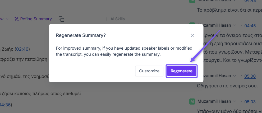Click the green M avatar beside 05:03
Image resolution: width=262 pixels, height=113 pixels.
click(x=192, y=101)
